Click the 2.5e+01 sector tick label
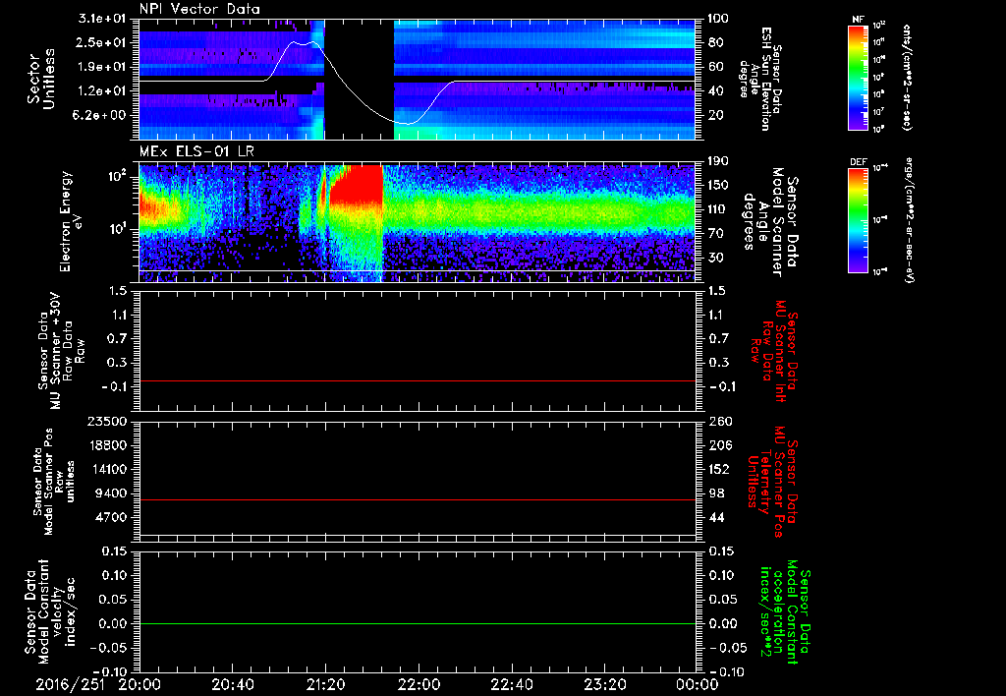Viewport: 1006px width, 696px height. [102, 42]
